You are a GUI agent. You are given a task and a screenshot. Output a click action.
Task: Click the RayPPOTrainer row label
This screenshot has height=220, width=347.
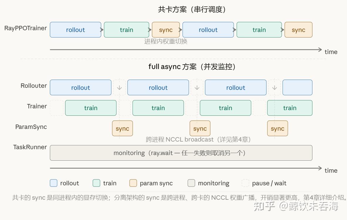click(26, 28)
